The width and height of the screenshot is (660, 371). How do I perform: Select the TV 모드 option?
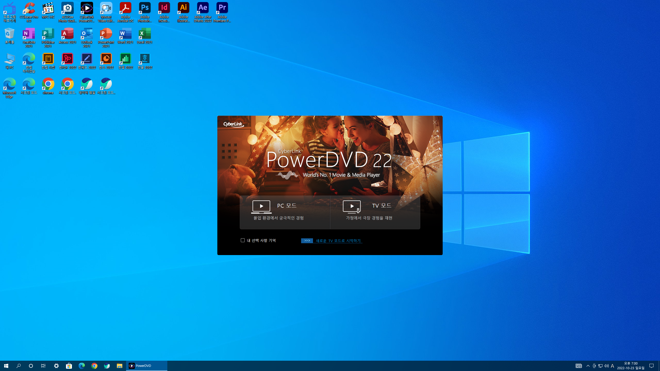[375, 212]
